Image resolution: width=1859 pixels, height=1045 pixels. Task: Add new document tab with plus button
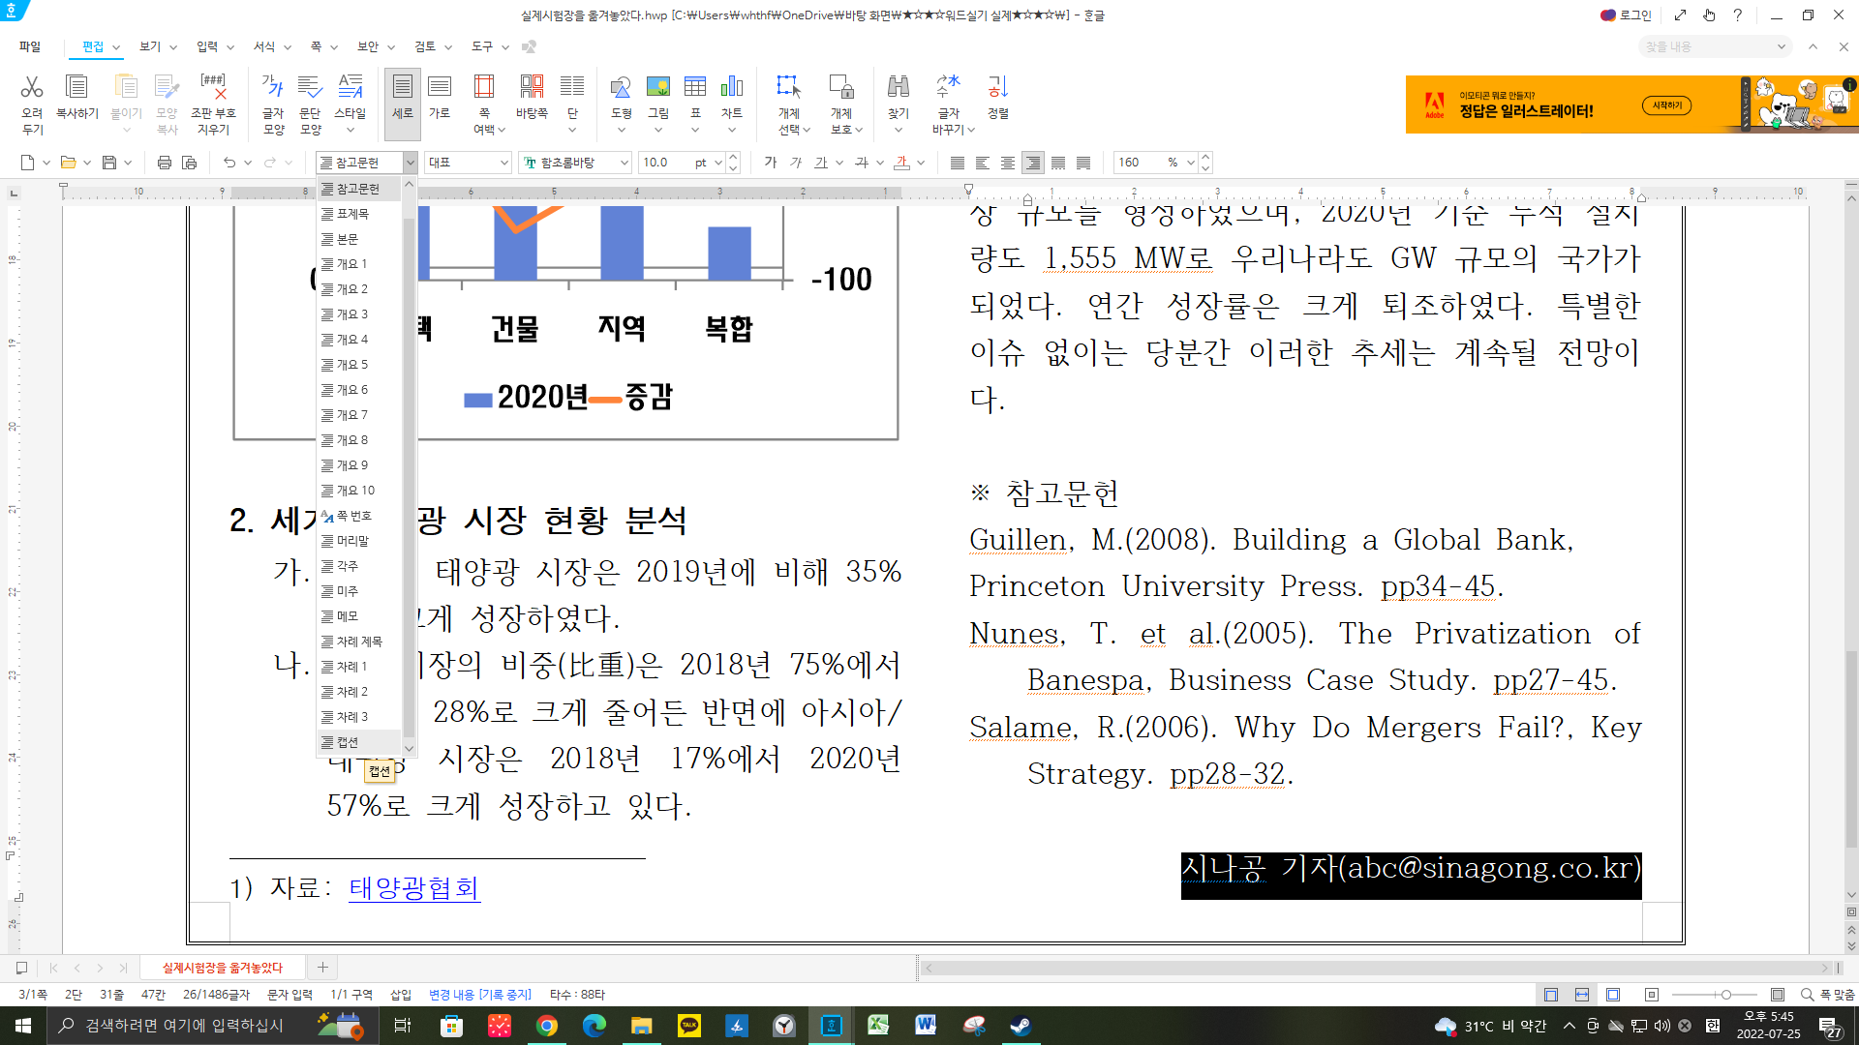pyautogui.click(x=322, y=968)
